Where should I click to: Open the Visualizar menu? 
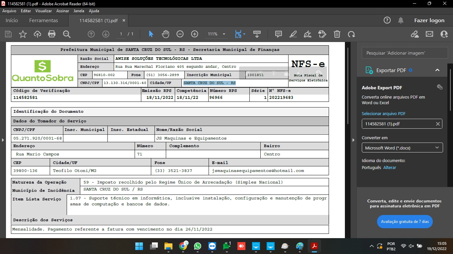coord(43,11)
